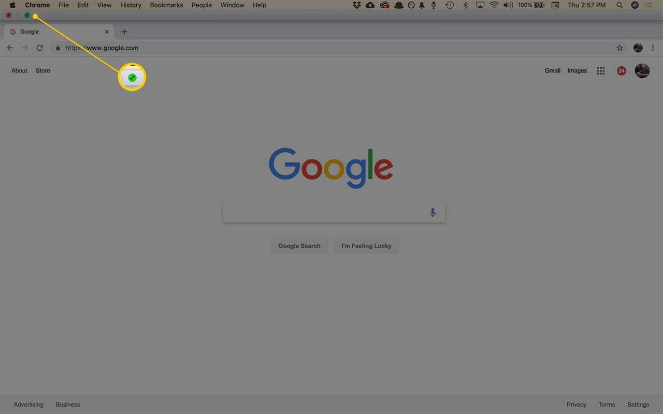Image resolution: width=663 pixels, height=414 pixels.
Task: Open the Dropbox menu bar icon
Action: tap(356, 5)
